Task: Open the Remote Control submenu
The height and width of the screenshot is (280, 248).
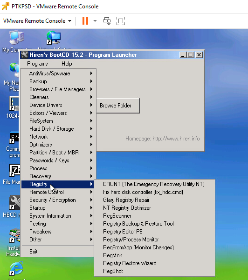Action: click(58, 192)
